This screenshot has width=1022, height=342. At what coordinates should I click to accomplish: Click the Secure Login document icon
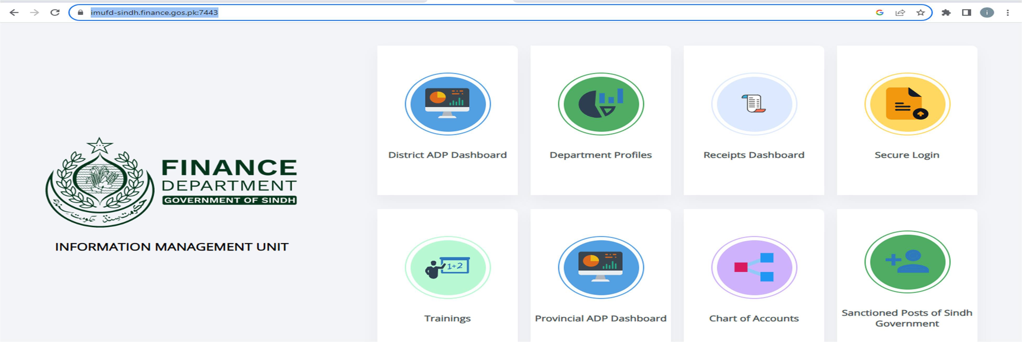pyautogui.click(x=907, y=104)
